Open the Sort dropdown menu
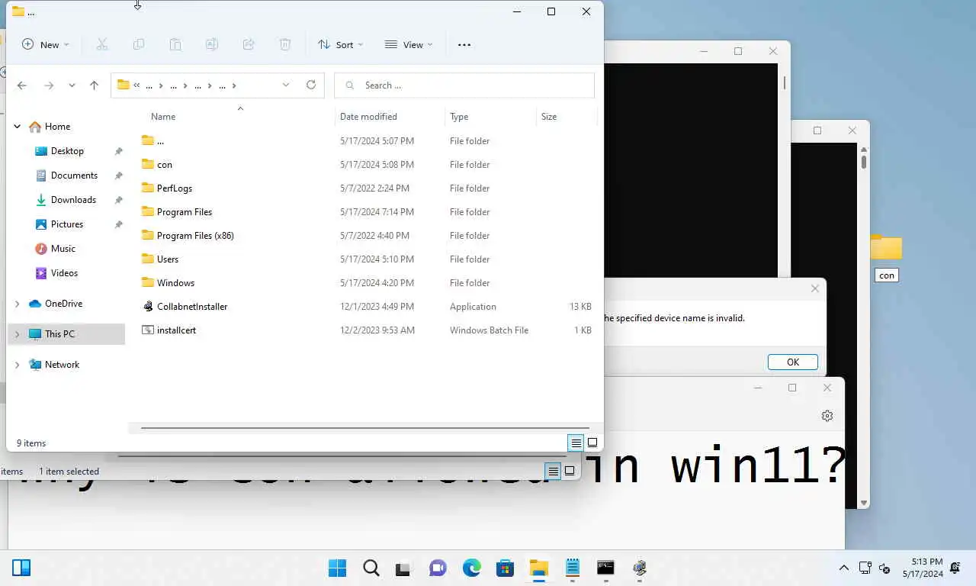 click(341, 45)
